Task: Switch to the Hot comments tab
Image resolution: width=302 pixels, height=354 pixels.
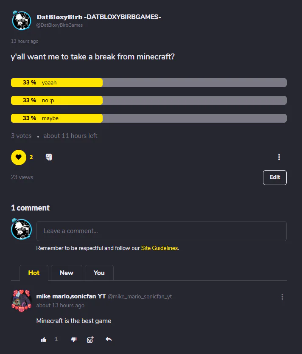Action: [x=34, y=273]
